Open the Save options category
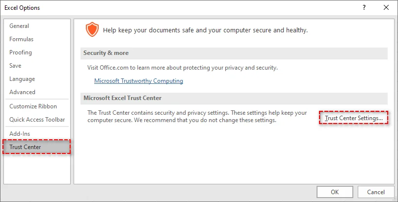 point(15,66)
